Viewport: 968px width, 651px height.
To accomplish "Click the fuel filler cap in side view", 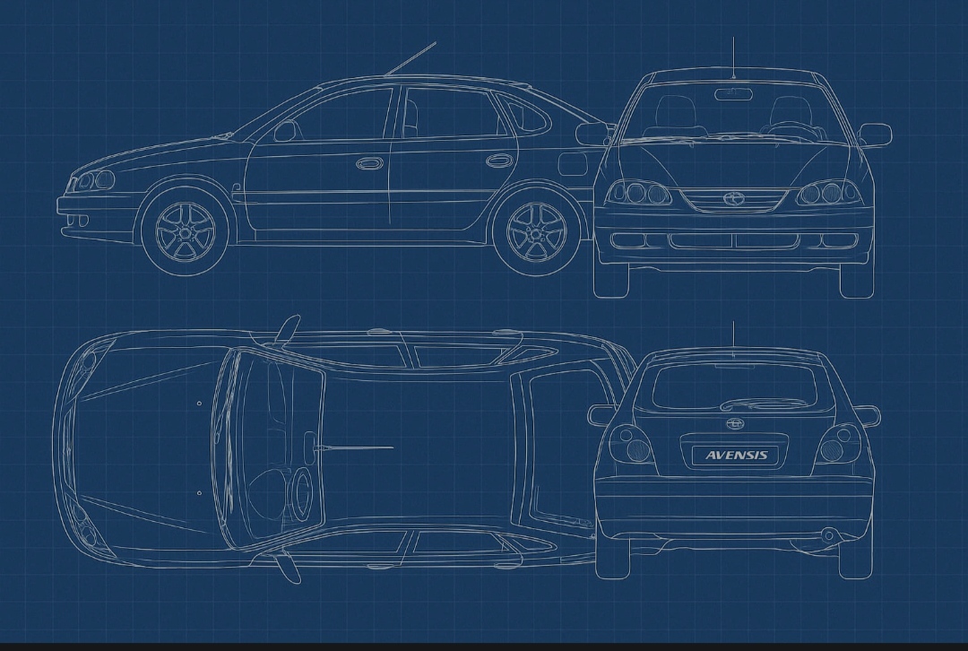I will click(x=570, y=164).
